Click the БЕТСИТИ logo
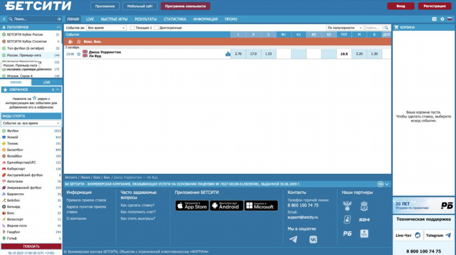The height and width of the screenshot is (255, 456). tap(38, 6)
